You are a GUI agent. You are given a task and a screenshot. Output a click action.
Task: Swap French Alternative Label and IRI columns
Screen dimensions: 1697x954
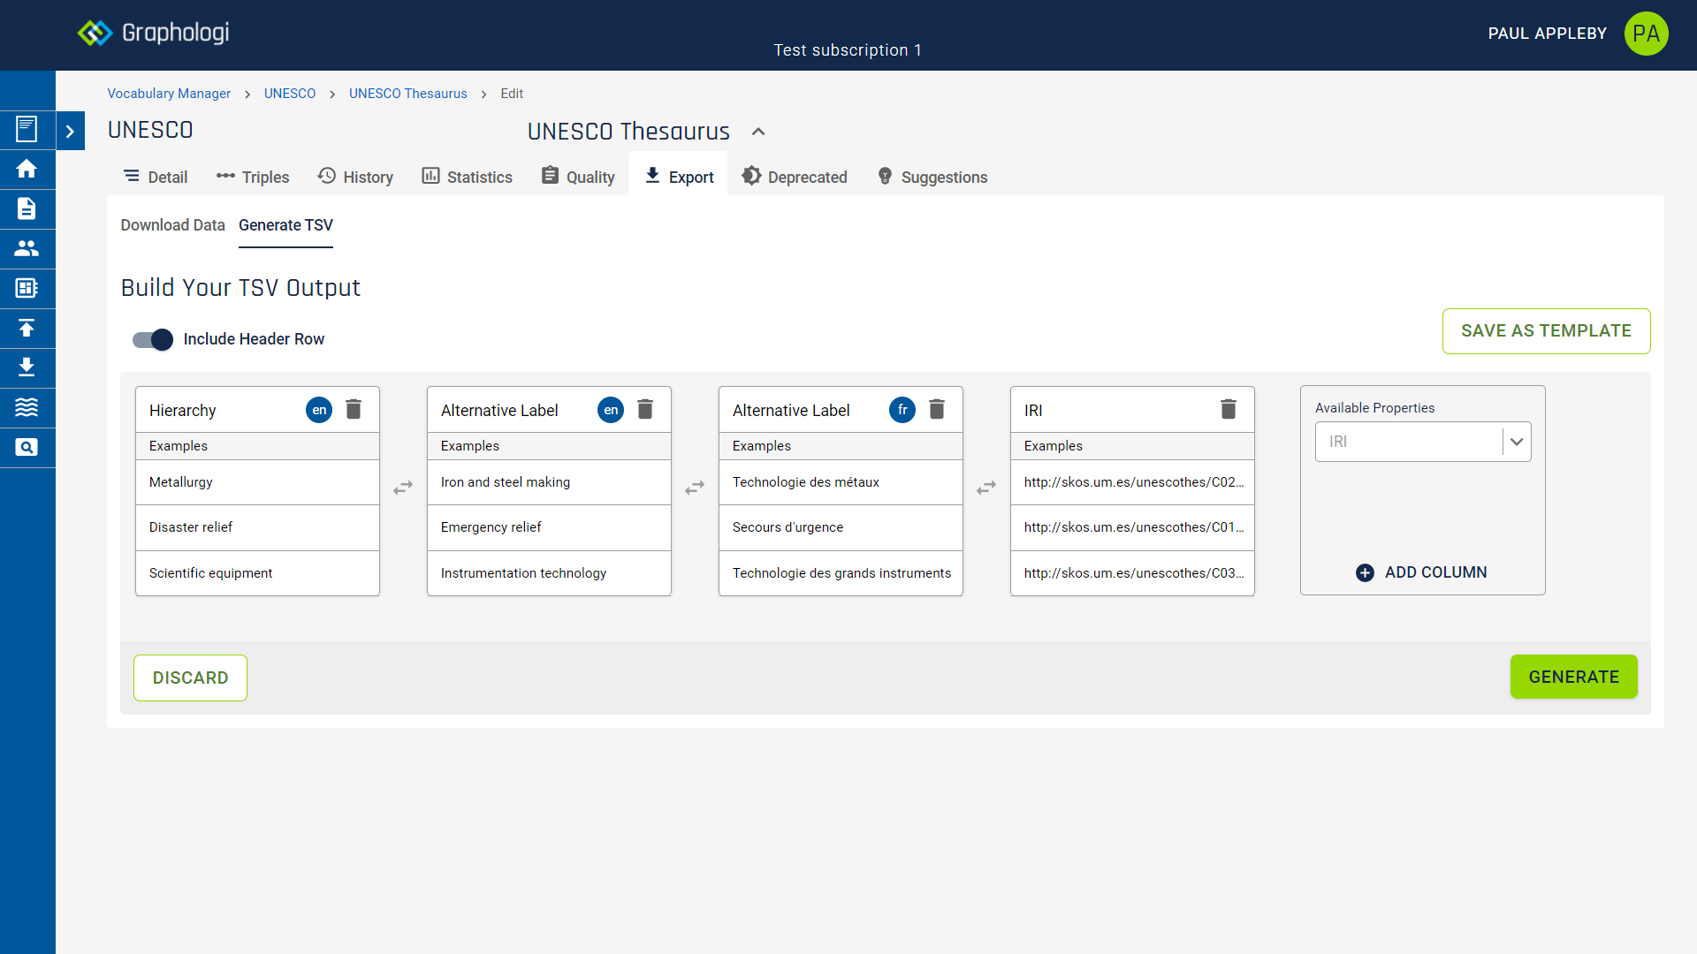(x=986, y=488)
